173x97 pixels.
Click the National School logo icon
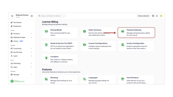[x=12, y=16]
